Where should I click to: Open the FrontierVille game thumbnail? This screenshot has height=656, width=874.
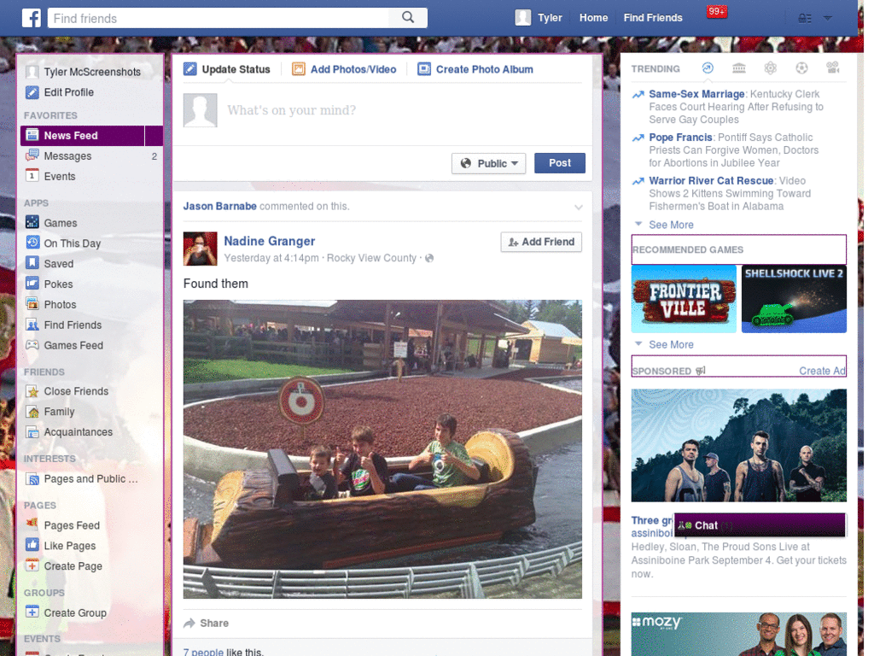click(x=684, y=300)
